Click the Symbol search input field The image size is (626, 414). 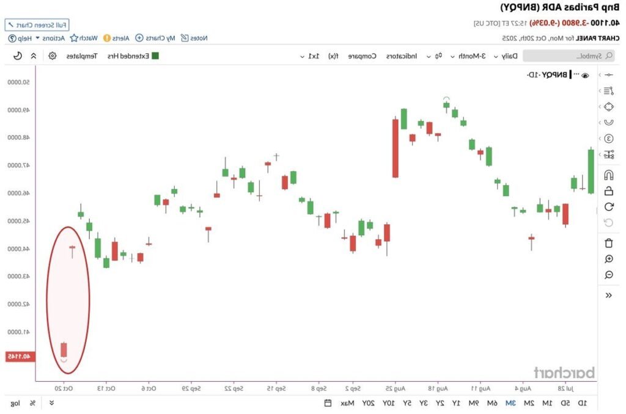560,56
